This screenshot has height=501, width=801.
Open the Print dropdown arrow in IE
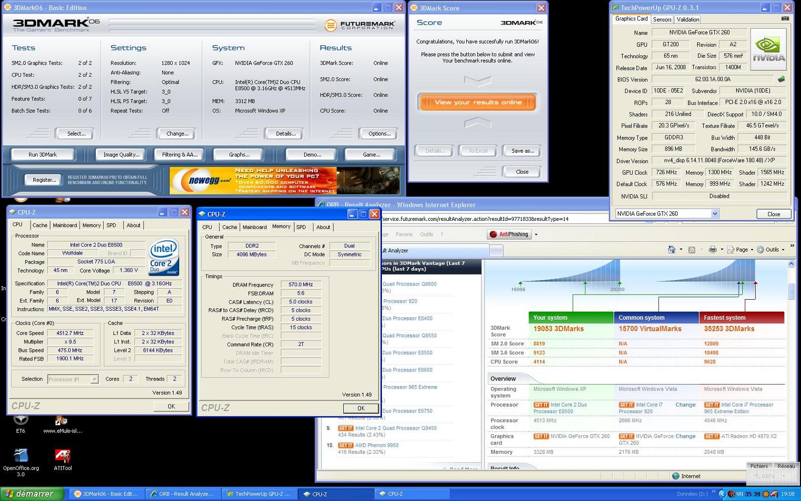pos(722,249)
